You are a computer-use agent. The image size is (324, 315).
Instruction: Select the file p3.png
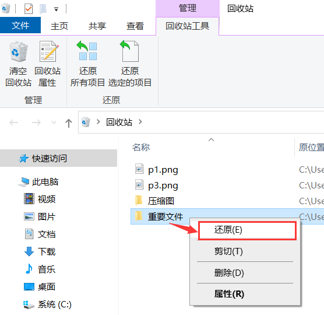click(163, 185)
